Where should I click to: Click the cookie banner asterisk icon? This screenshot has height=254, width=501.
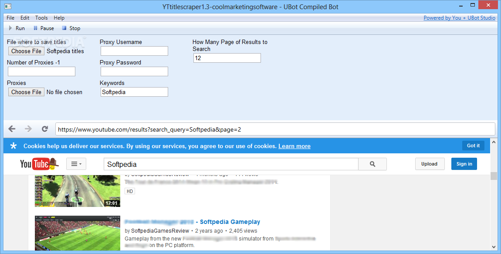point(14,146)
